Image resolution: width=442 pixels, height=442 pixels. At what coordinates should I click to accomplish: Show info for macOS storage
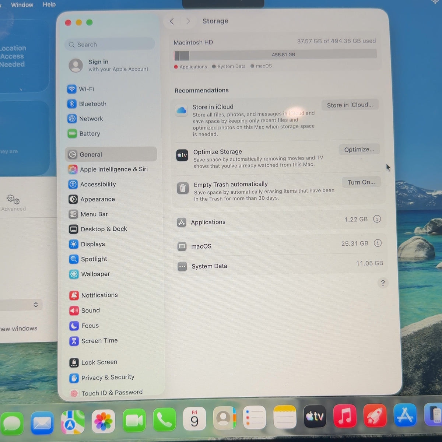(378, 243)
